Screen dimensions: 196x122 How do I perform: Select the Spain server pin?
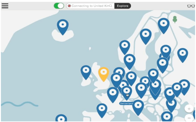click(x=102, y=110)
